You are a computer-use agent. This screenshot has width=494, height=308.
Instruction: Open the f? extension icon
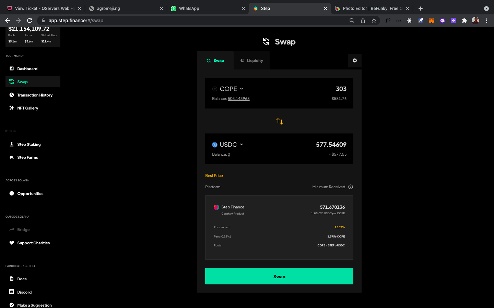click(388, 21)
